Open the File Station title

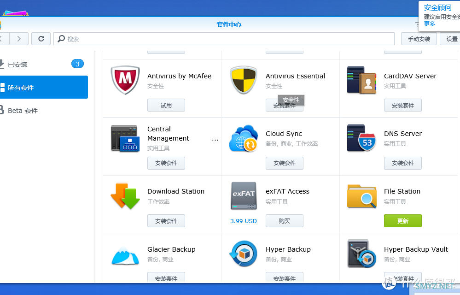pyautogui.click(x=402, y=191)
